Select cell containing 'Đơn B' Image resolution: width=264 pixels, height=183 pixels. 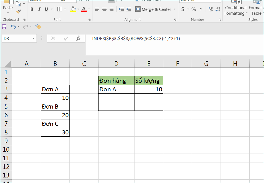coord(55,106)
